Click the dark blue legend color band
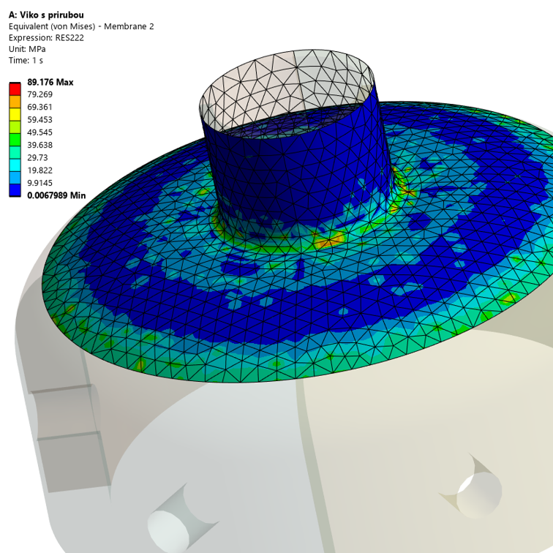Screen dimensions: 553x553 coord(15,190)
